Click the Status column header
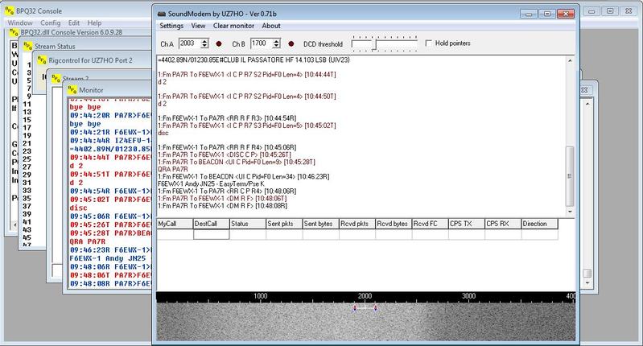Image resolution: width=643 pixels, height=346 pixels. (248, 224)
